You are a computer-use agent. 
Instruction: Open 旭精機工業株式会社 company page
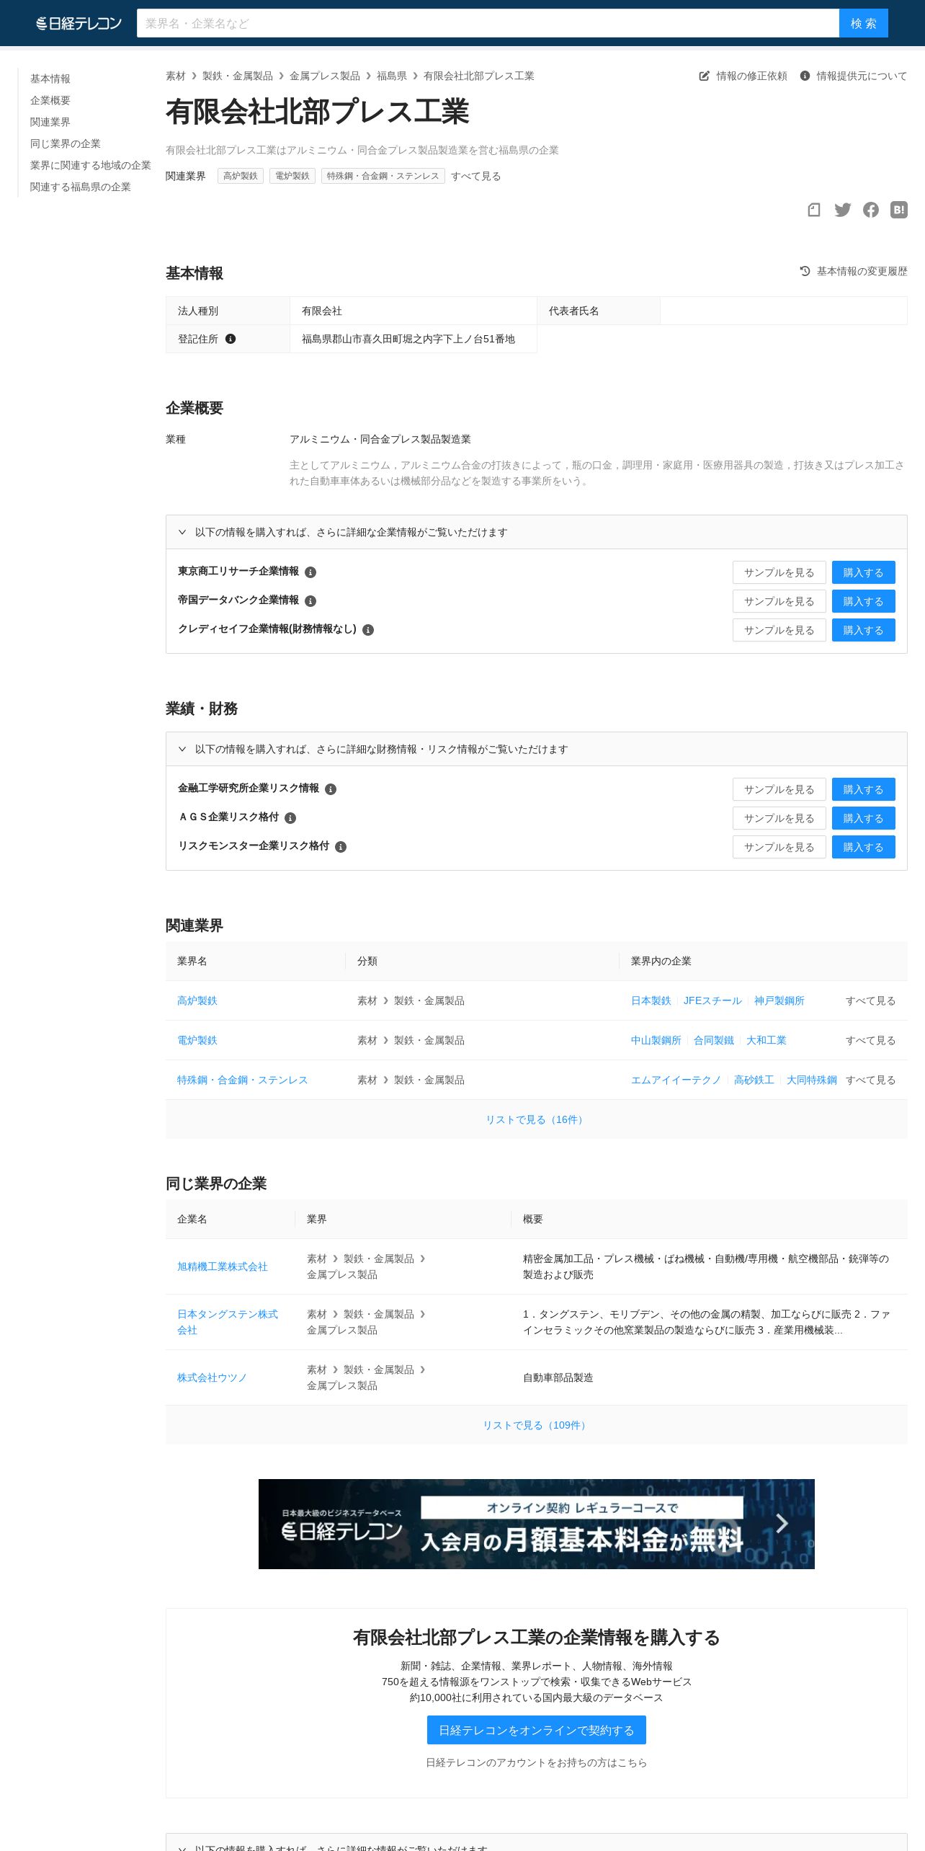[223, 1266]
